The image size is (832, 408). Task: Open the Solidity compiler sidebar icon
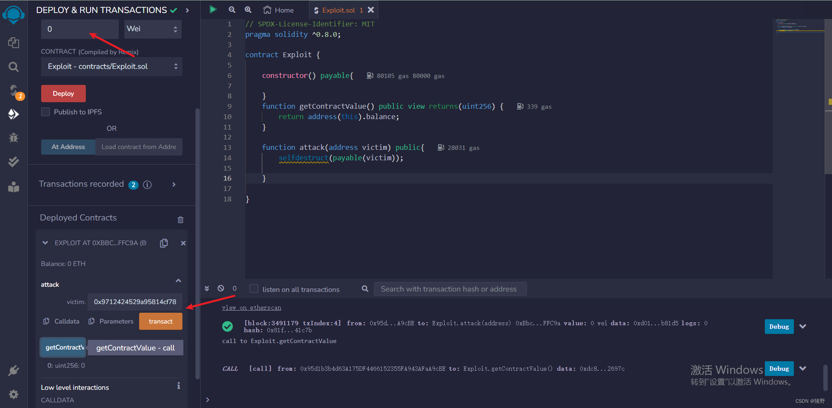click(14, 90)
